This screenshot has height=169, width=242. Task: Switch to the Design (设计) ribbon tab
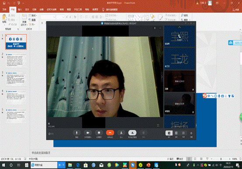point(27,10)
